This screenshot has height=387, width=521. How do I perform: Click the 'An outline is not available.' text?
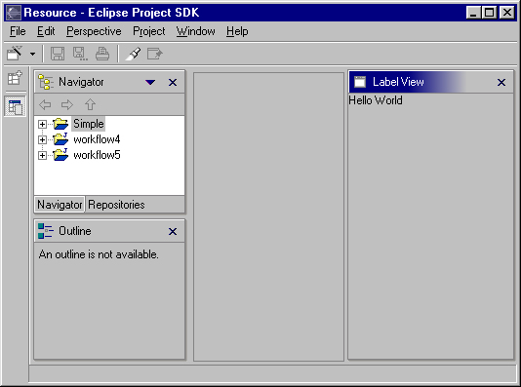[x=99, y=254]
